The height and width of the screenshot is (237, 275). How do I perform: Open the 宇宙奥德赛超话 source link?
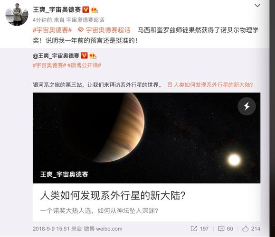click(x=85, y=20)
